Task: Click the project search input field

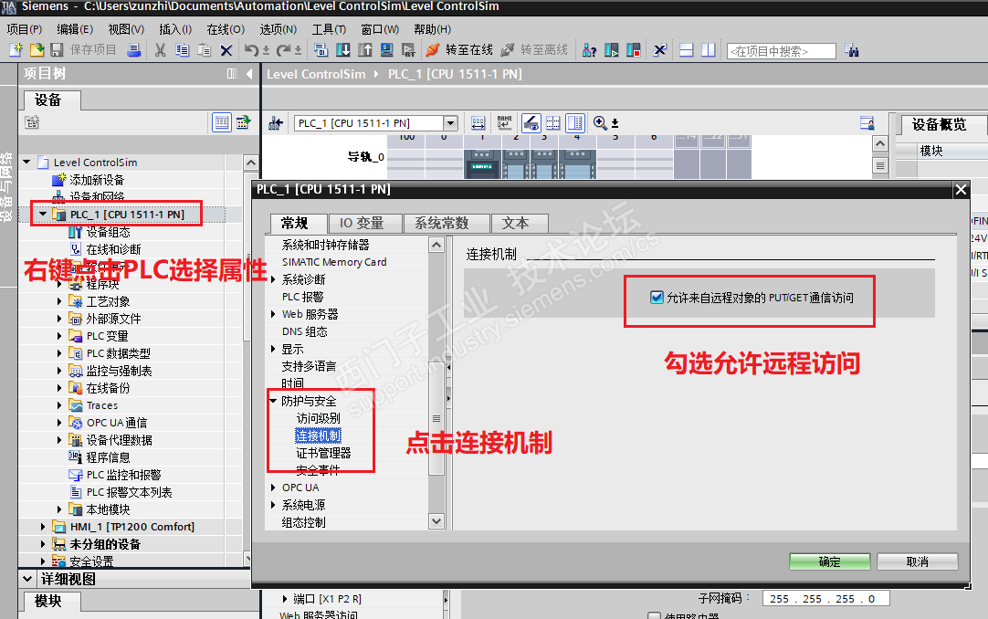Action: click(x=782, y=51)
